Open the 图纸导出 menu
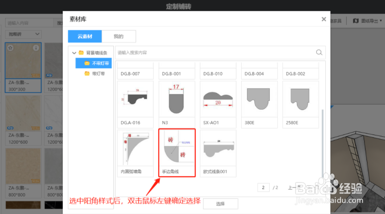385x214 pixels. (x=367, y=21)
